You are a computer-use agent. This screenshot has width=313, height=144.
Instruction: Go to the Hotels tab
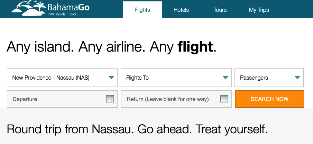pyautogui.click(x=181, y=10)
